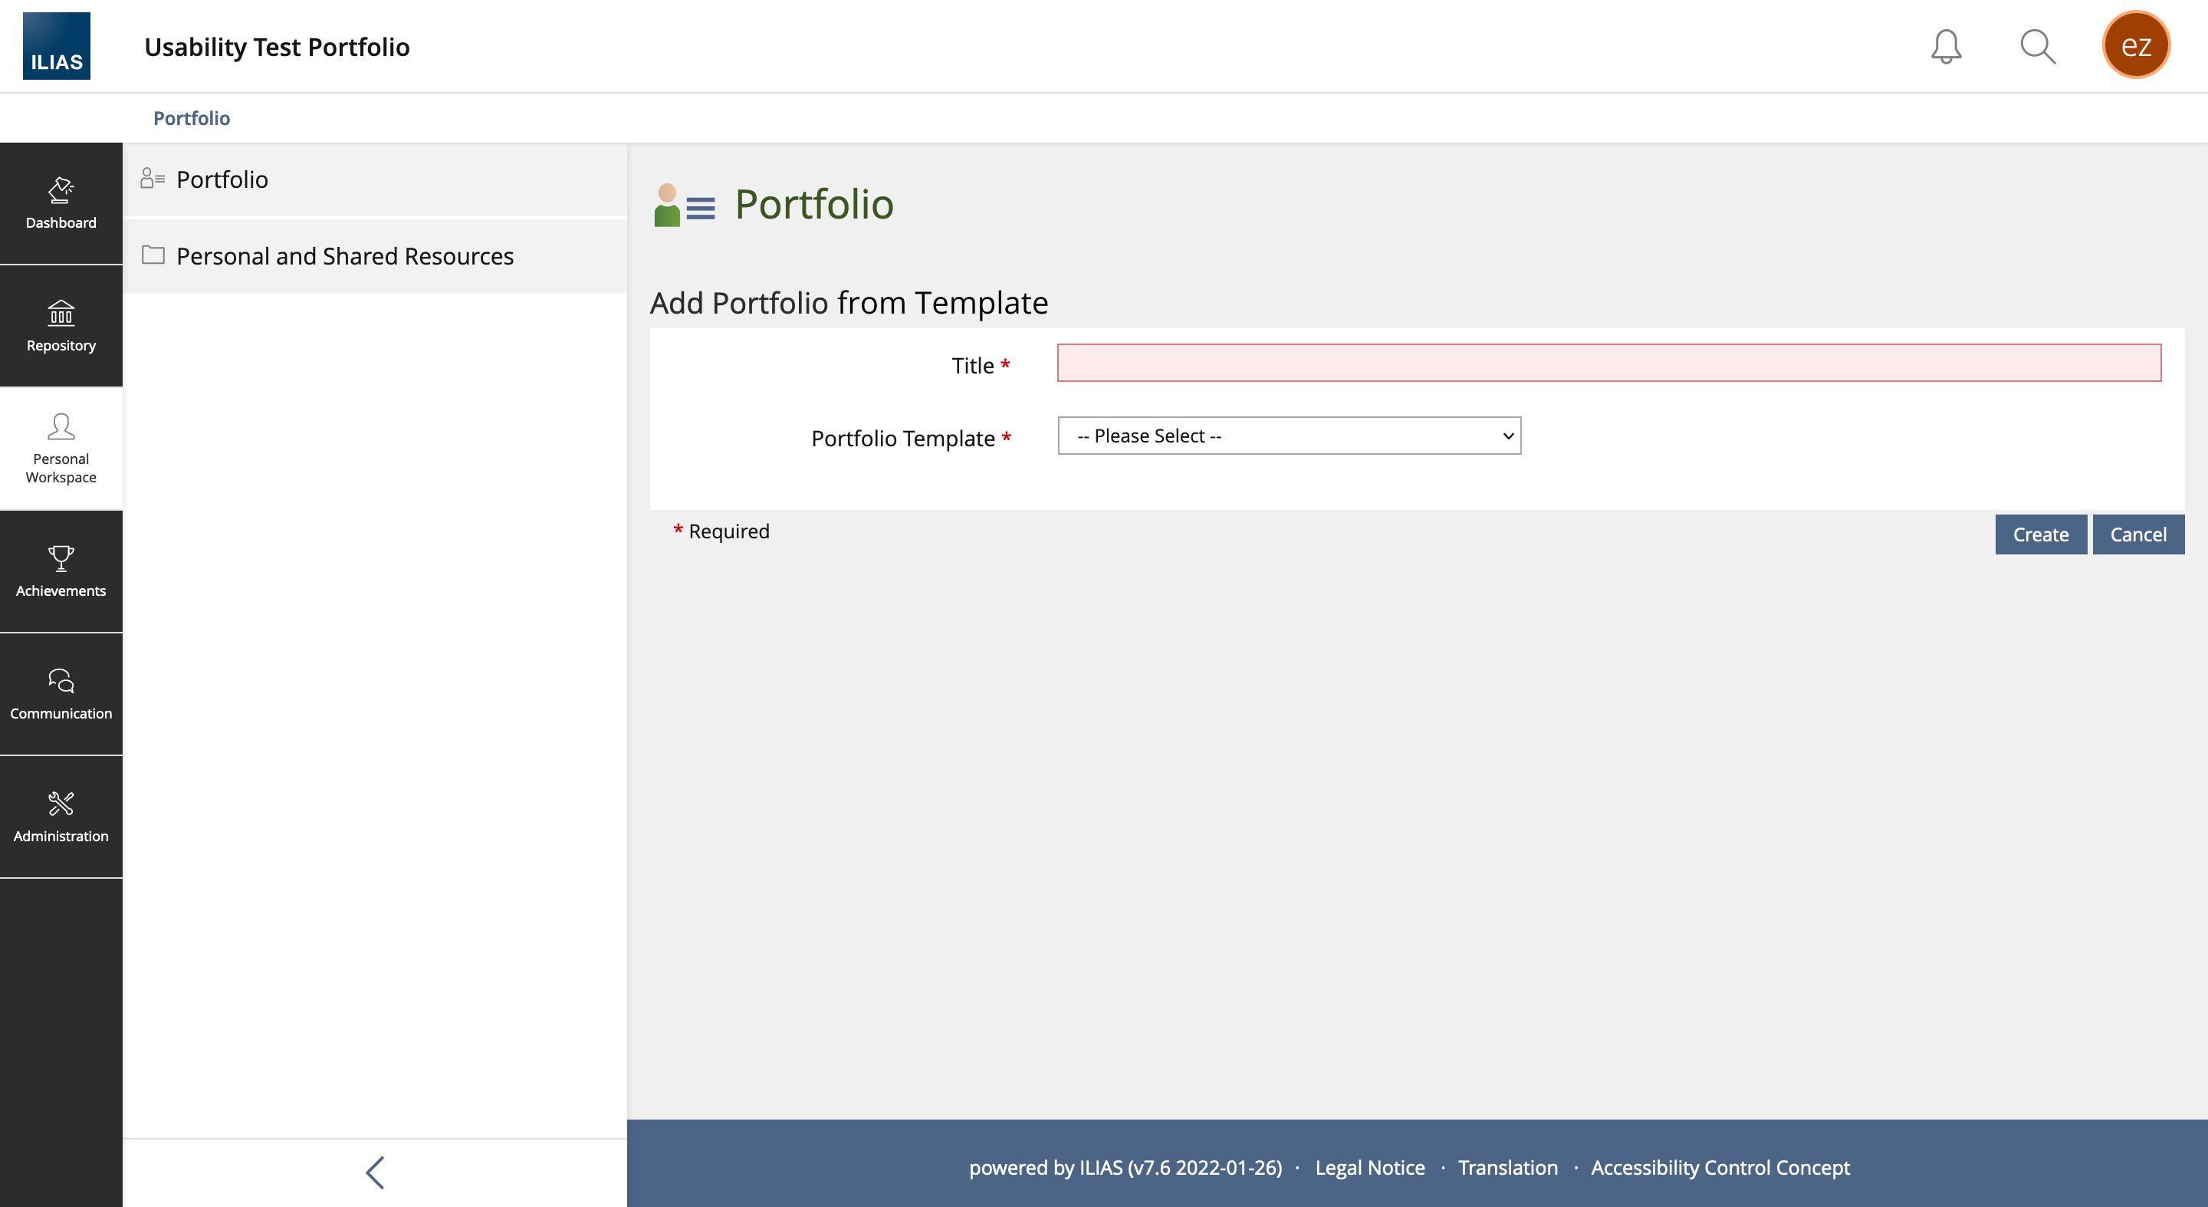Viewport: 2208px width, 1207px height.
Task: Select Personal Workspace in sidebar
Action: click(61, 449)
